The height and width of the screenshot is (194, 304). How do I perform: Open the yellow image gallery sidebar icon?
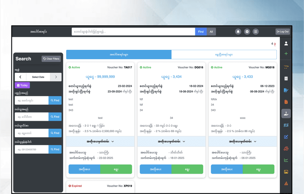(286, 172)
